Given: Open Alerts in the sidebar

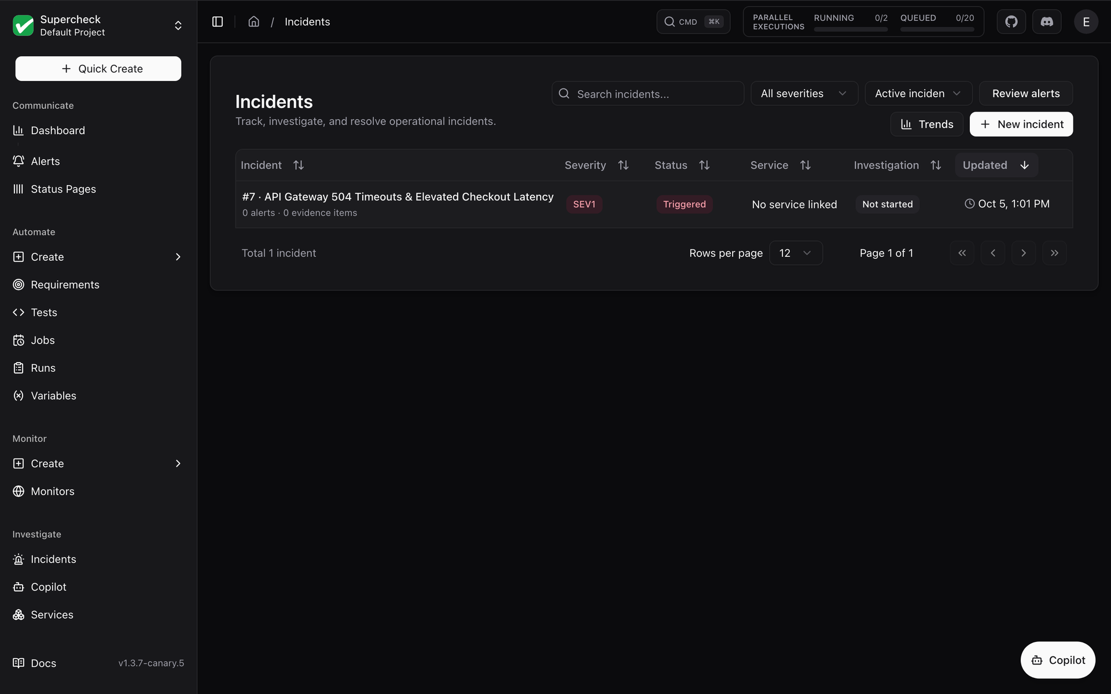Looking at the screenshot, I should [98, 161].
